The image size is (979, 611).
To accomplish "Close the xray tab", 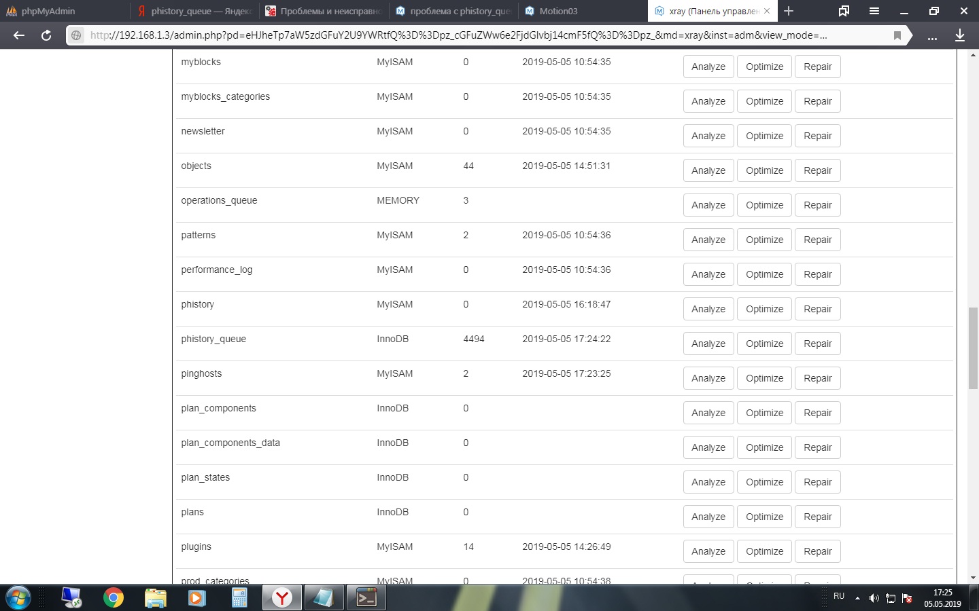I will (x=767, y=11).
